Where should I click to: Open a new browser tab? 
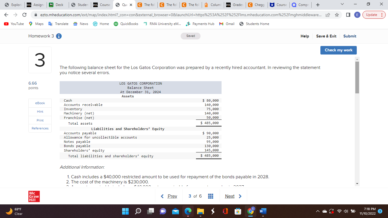(318, 5)
